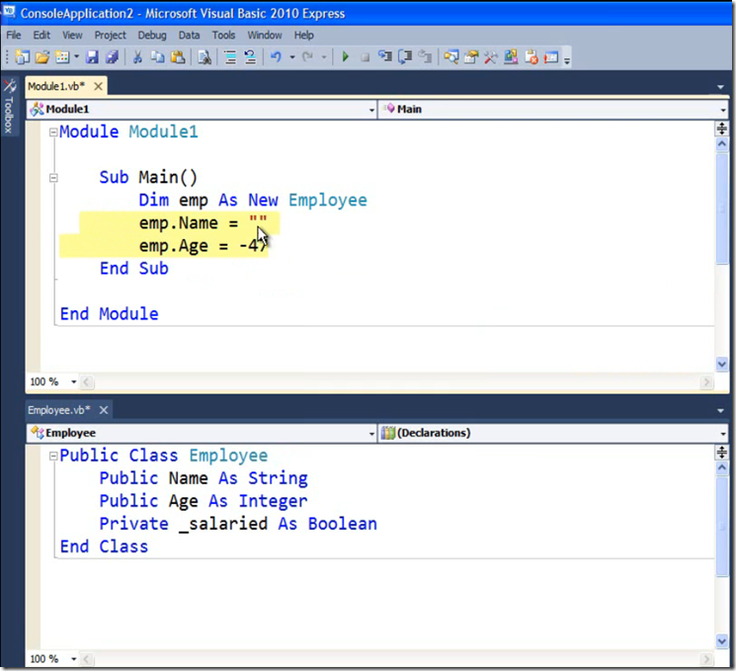This screenshot has height=671, width=736.
Task: Click the Step Into icon
Action: (385, 57)
